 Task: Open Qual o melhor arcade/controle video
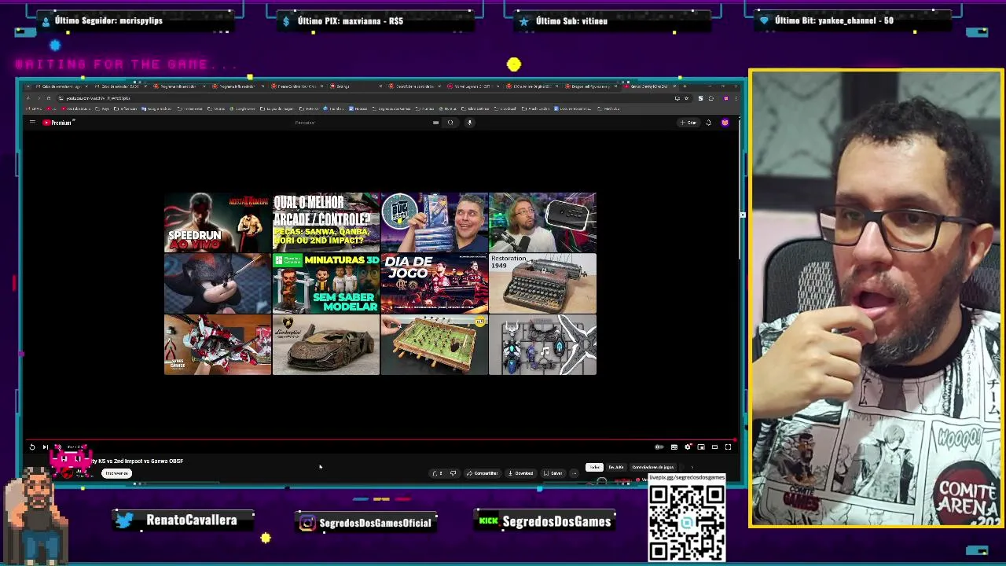tap(326, 222)
